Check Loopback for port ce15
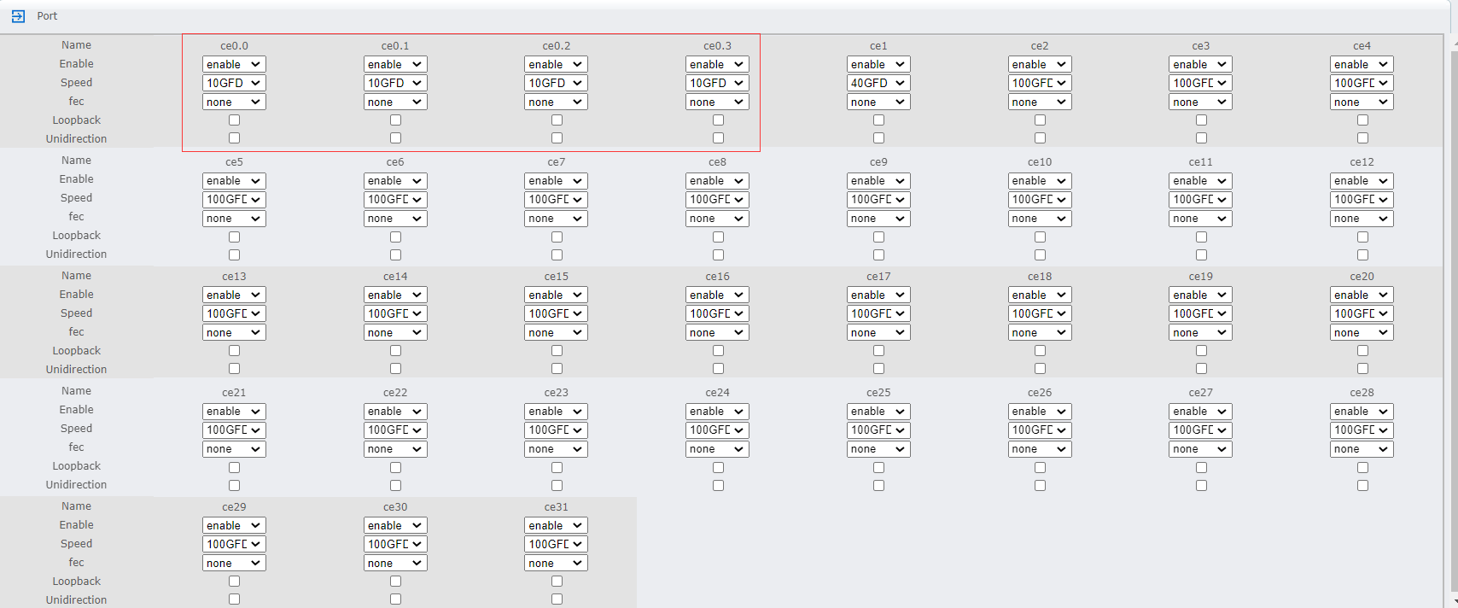Viewport: 1458px width, 608px height. click(557, 351)
